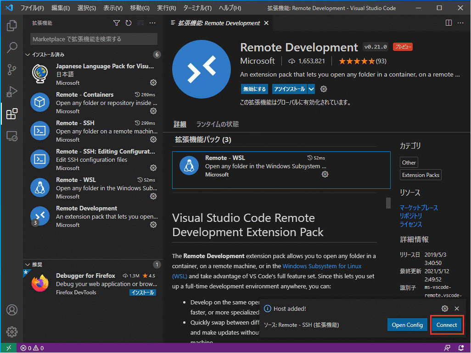Click the Marketplace search field
The height and width of the screenshot is (353, 471).
(93, 39)
